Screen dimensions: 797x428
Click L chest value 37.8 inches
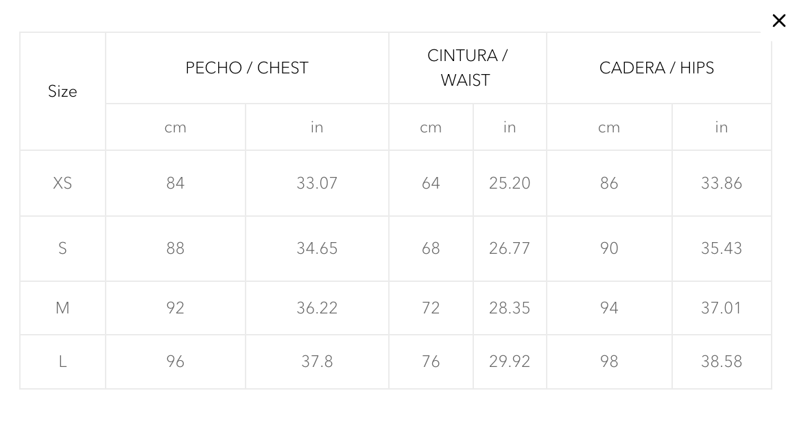317,361
